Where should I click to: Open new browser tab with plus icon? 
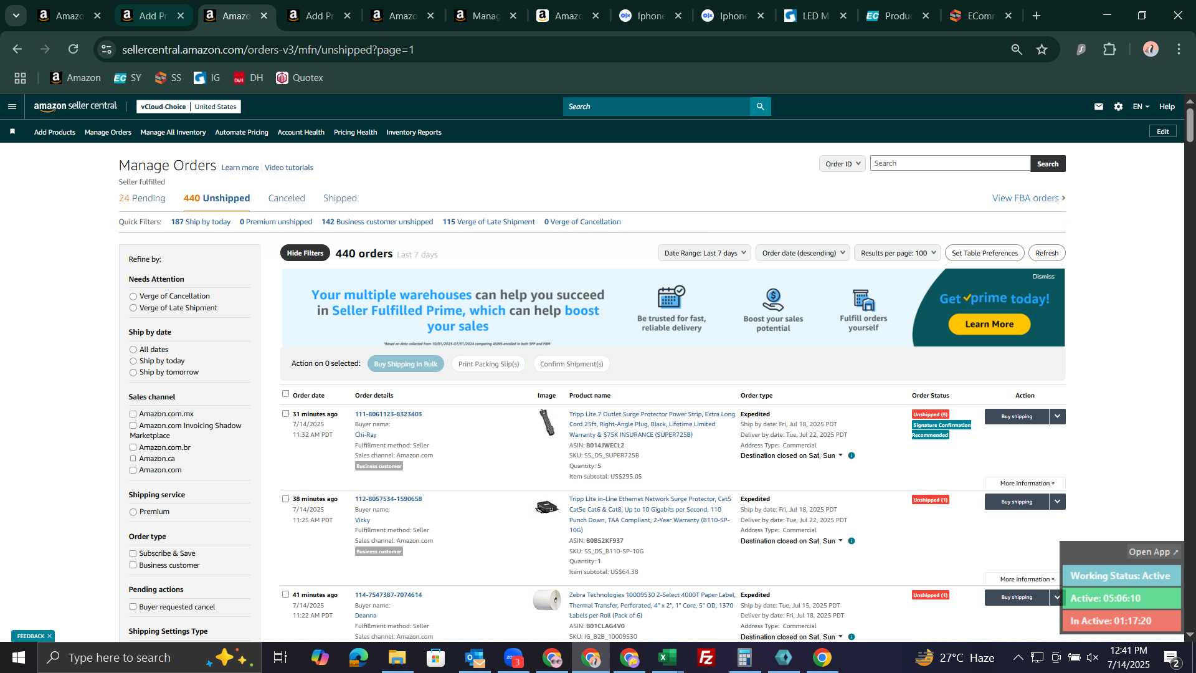tap(1037, 16)
